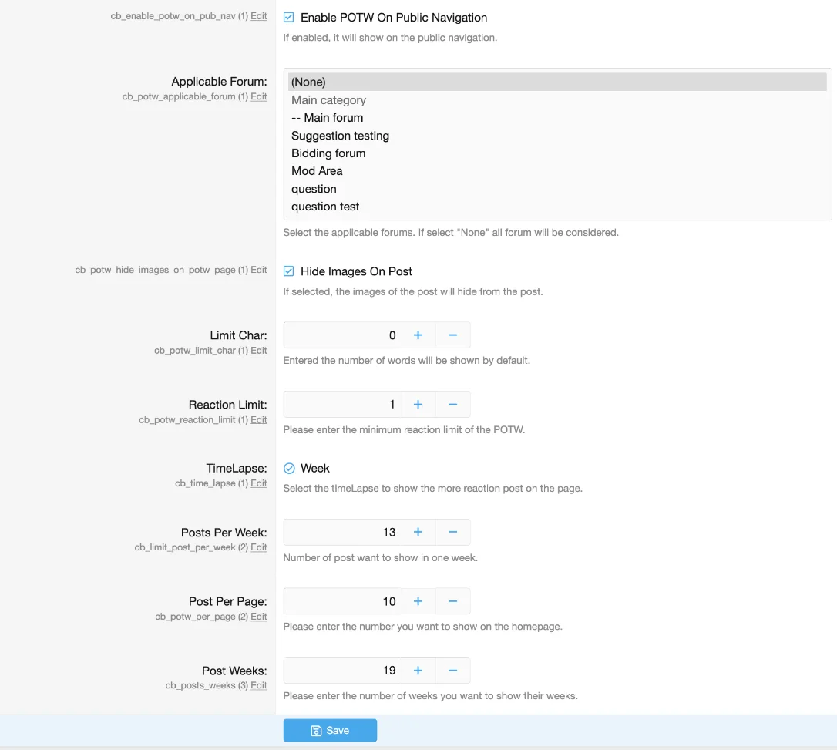This screenshot has height=750, width=837.
Task: Decrement Posts Per Week with minus icon
Action: pos(452,532)
